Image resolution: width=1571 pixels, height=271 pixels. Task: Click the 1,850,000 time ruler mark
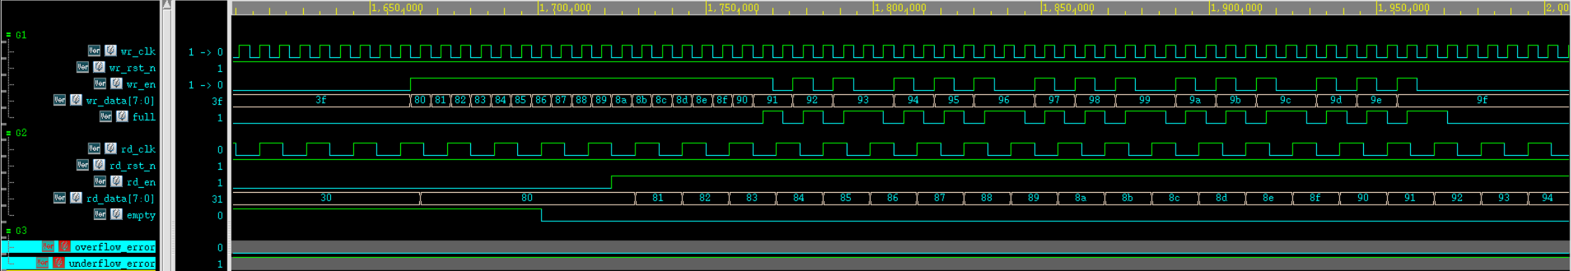(1069, 8)
